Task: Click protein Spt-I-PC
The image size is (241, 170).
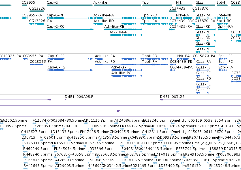Action: coord(223,64)
